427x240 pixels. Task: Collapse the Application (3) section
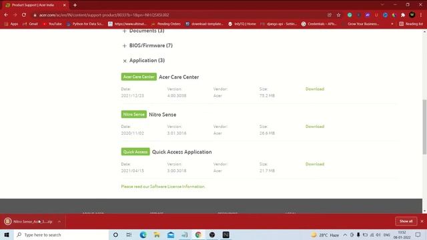(x=143, y=61)
